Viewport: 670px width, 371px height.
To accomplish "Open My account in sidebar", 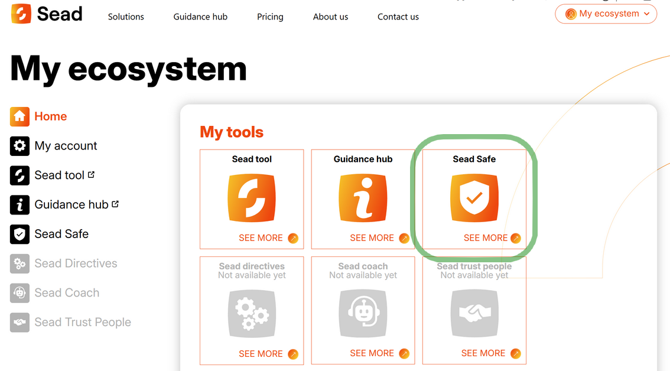I will point(66,146).
